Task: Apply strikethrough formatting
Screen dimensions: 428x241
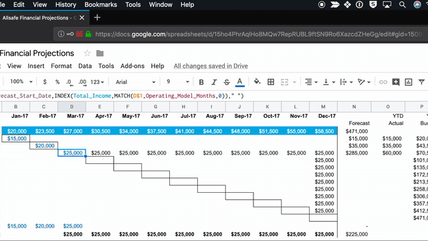Action: coord(227,82)
